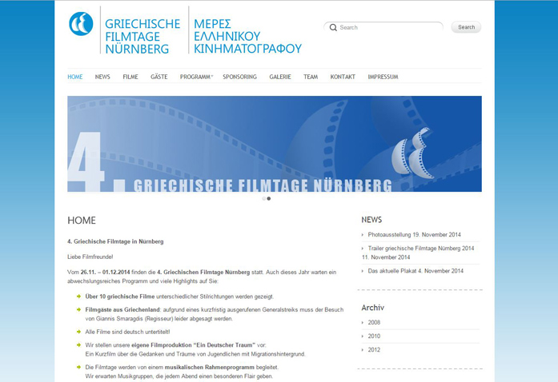Click the green arrow bullet beside 'Filmgäste aus Griechenland'

click(78, 309)
